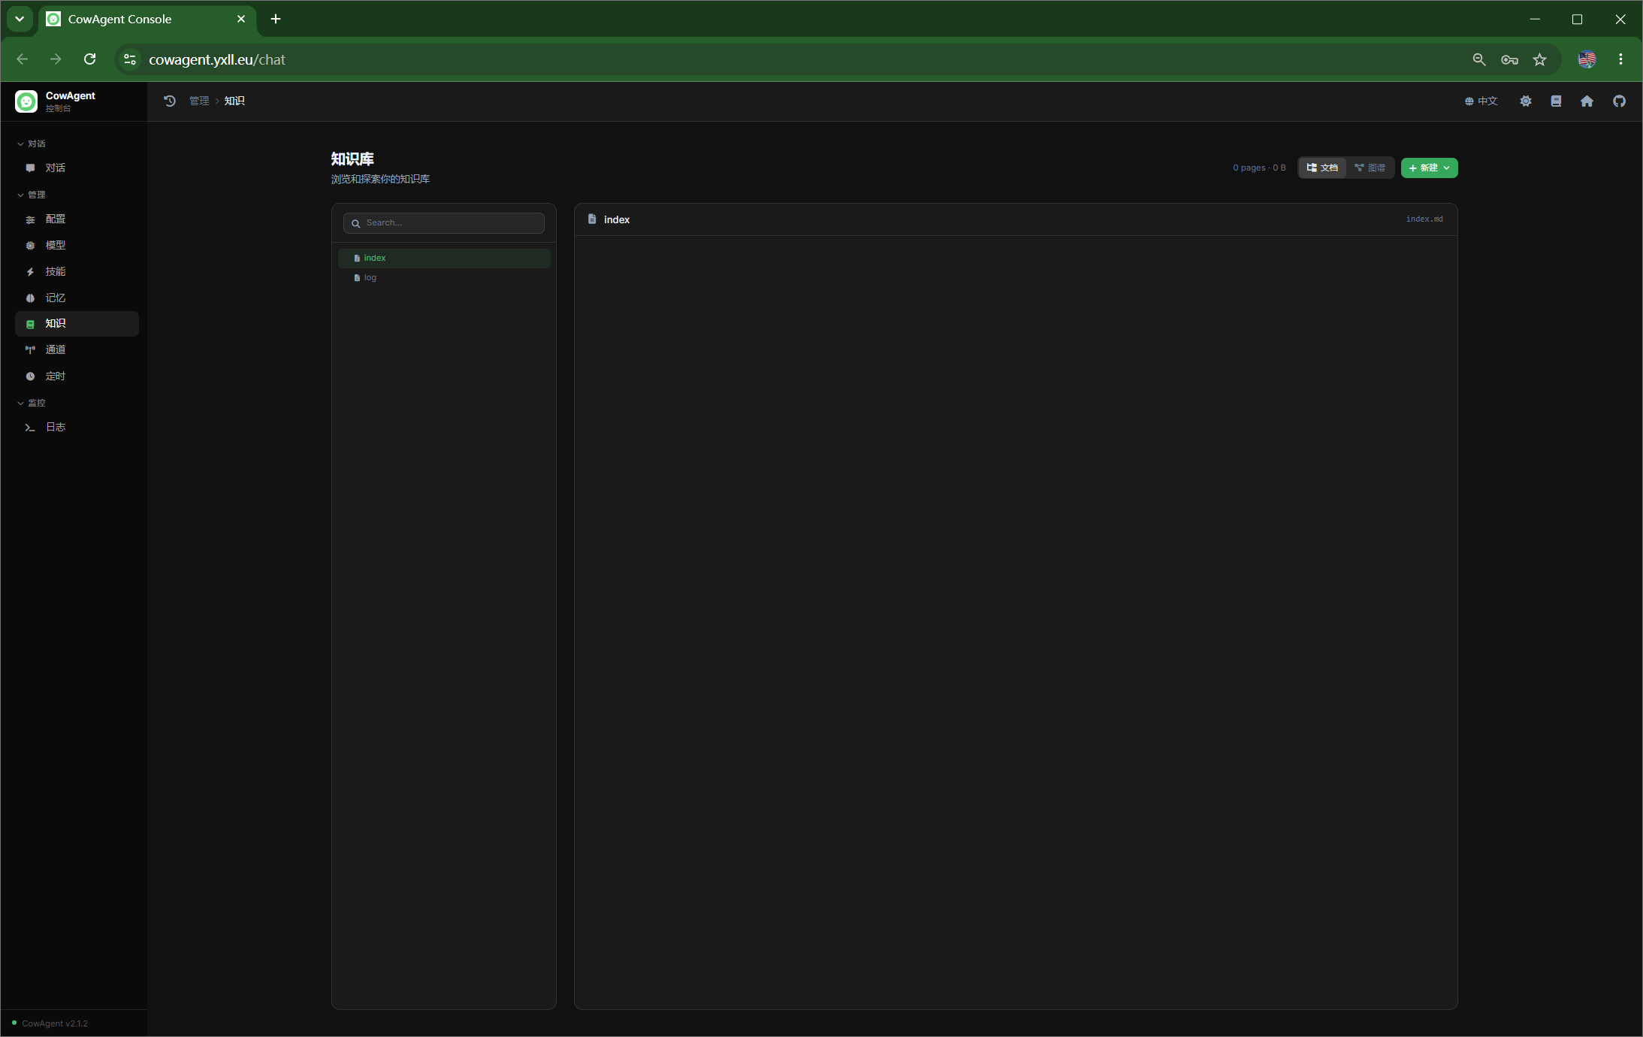Click the 管理 breadcrumb link

(x=199, y=101)
